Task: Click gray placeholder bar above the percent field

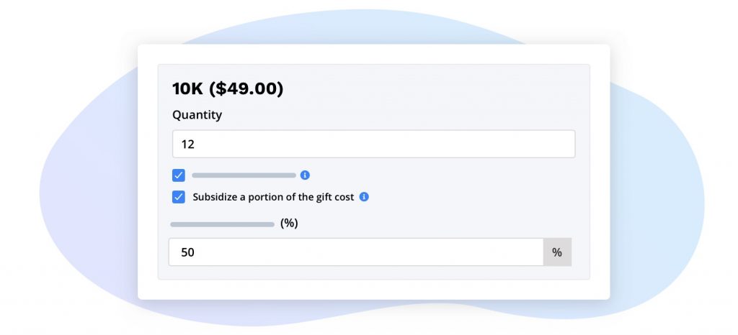Action: (x=222, y=224)
